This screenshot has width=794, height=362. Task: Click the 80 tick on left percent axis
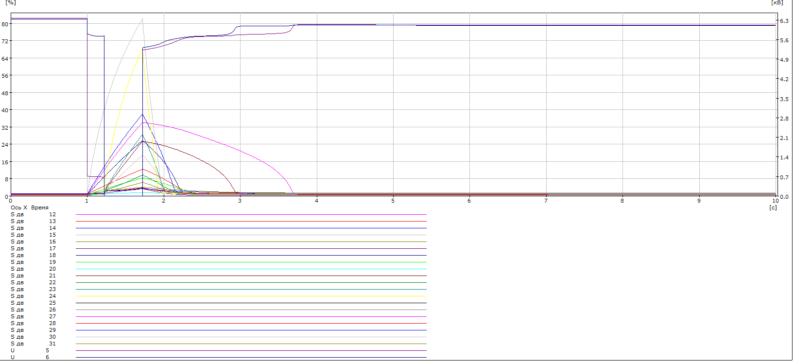pyautogui.click(x=5, y=24)
